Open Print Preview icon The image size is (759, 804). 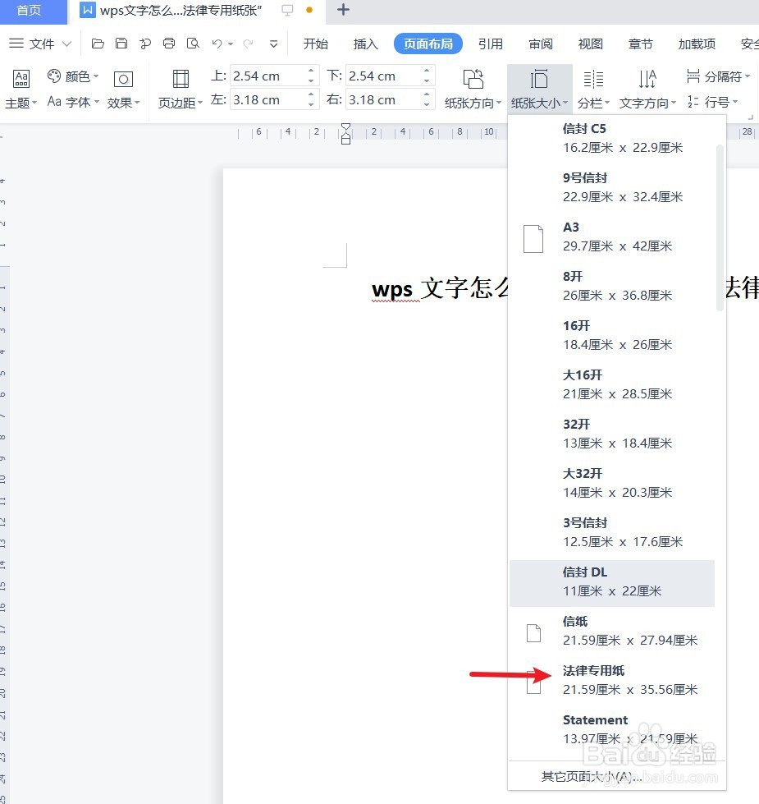(193, 44)
